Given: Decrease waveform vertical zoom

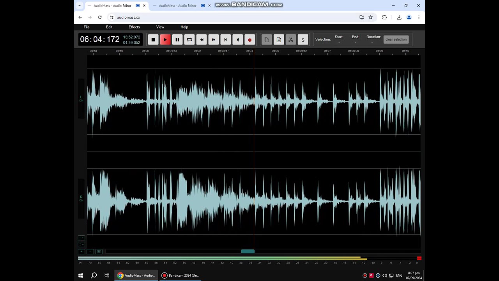Looking at the screenshot, I should [81, 245].
